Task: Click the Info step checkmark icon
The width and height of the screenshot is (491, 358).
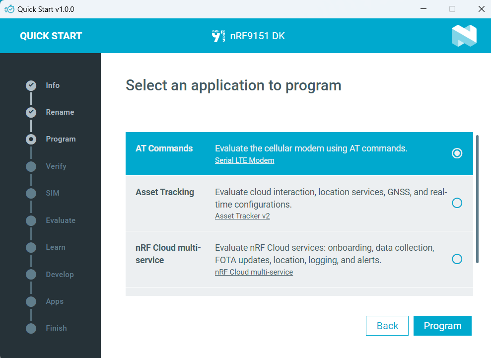Action: (31, 85)
